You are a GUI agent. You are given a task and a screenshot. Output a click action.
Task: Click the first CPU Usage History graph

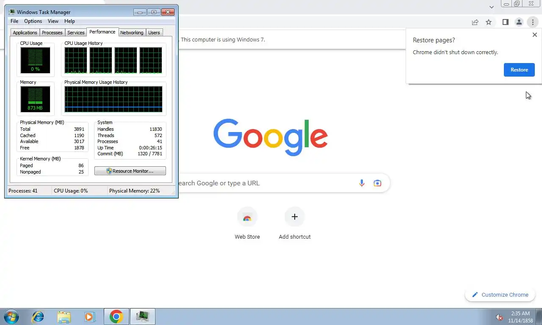point(76,60)
